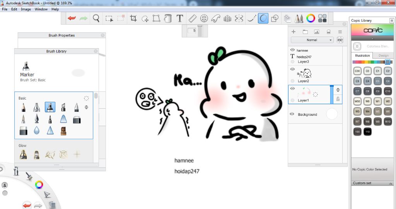Toggle Background layer visibility
The width and height of the screenshot is (396, 209).
click(x=292, y=114)
